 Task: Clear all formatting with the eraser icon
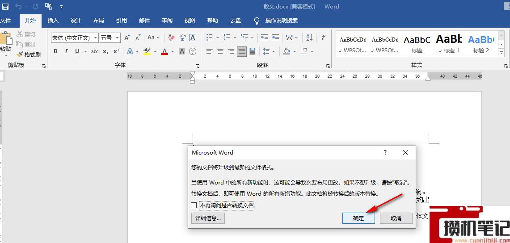(x=171, y=38)
